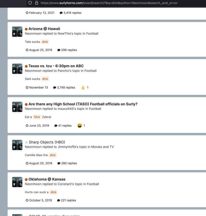Click the padlock site security icon
Viewport: 206px width, 216px height.
pos(37,3)
